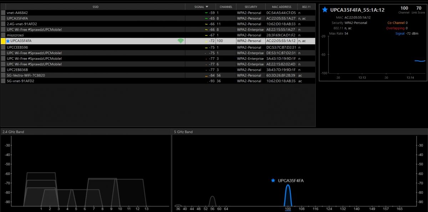Screen dimensions: 428x212
Task: Click the 5 GHz Band panel title
Action: 183,132
